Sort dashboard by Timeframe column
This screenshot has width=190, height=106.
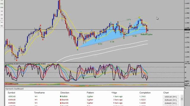tap(39, 93)
